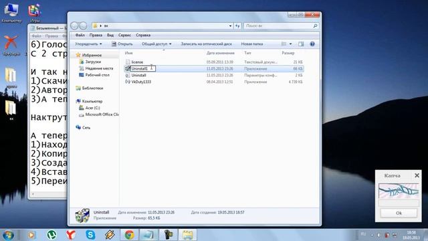Select Избранное in navigation pane
Screen dimensions: 428x241
(92, 55)
